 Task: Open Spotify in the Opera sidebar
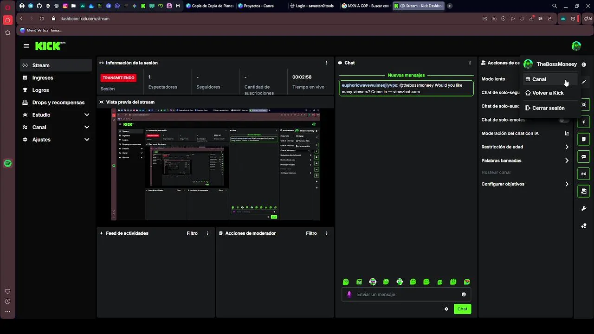point(7,163)
